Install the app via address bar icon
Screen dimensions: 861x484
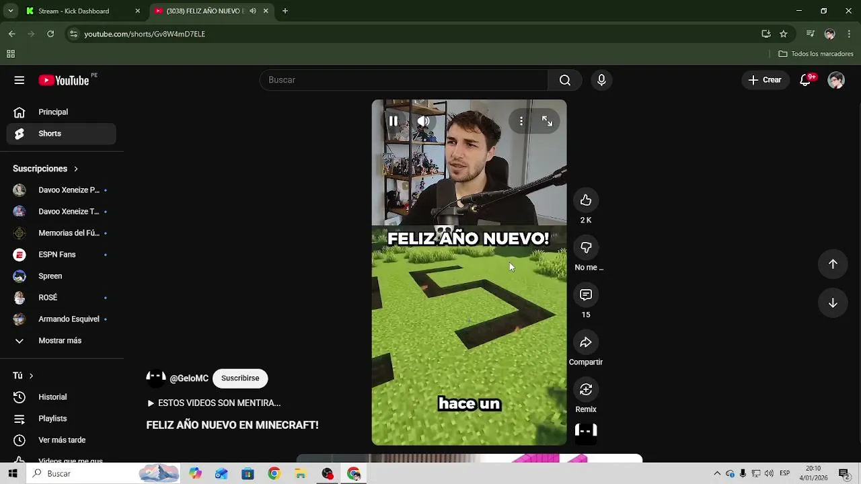(766, 34)
